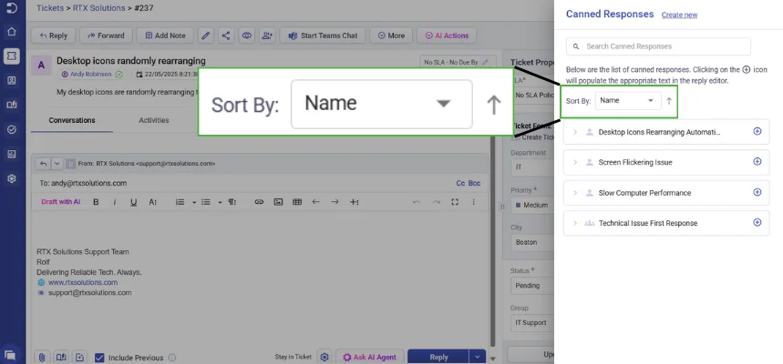Click the Create new canned response link
Viewport: 783px width, 364px height.
[679, 15]
